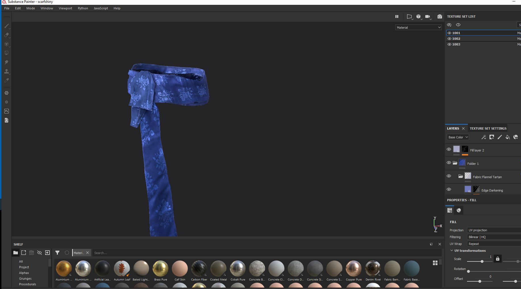Hide Fabric Flannel Tartan folder

click(x=449, y=176)
